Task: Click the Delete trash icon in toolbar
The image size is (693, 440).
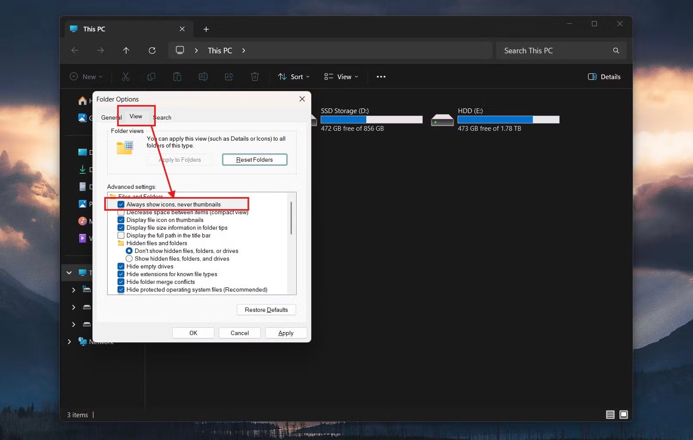Action: (x=255, y=77)
